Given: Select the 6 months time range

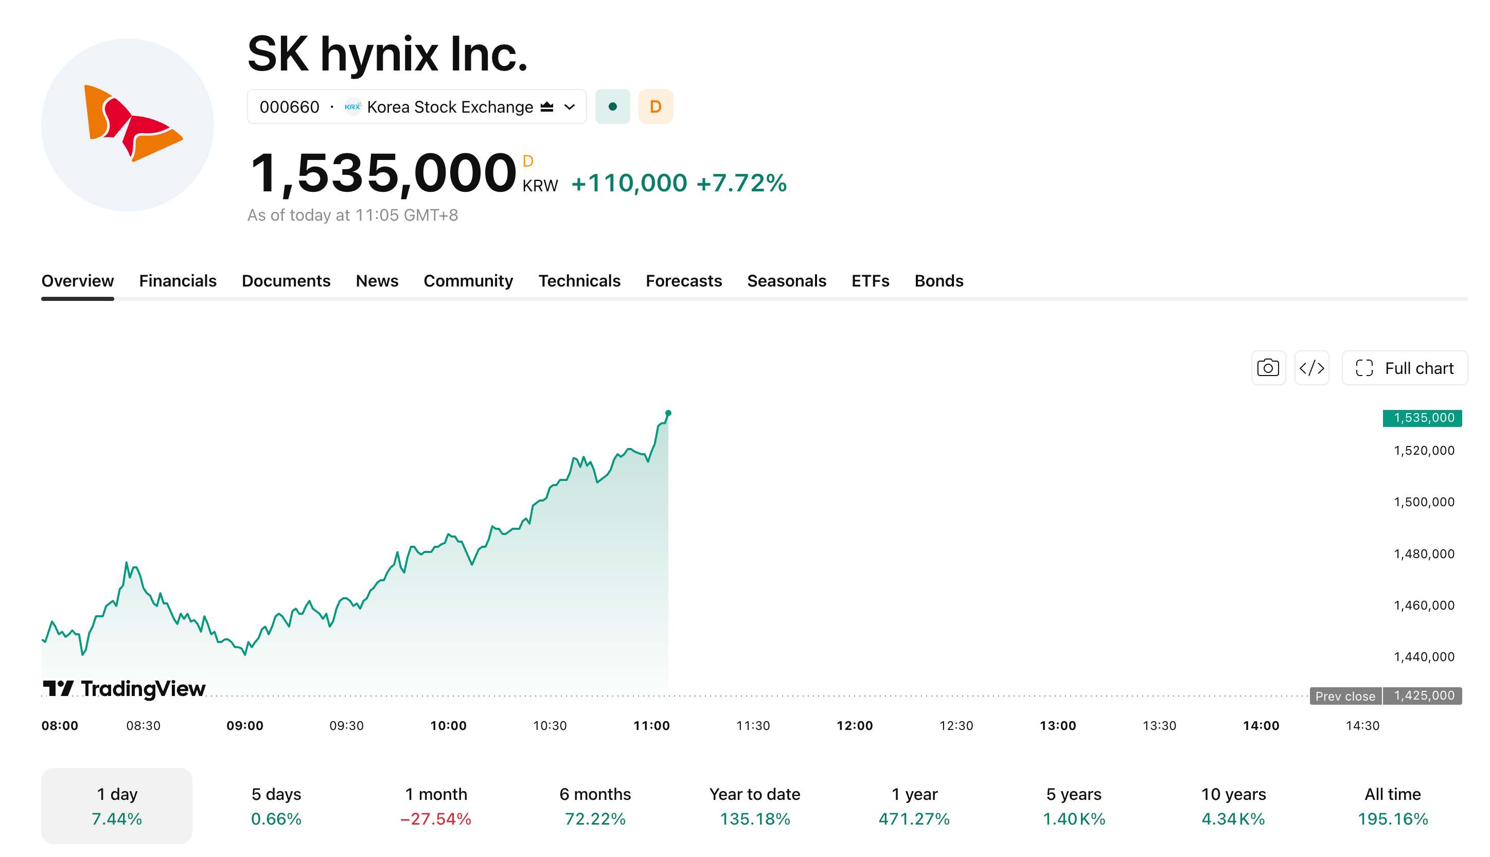Looking at the screenshot, I should click(x=595, y=805).
